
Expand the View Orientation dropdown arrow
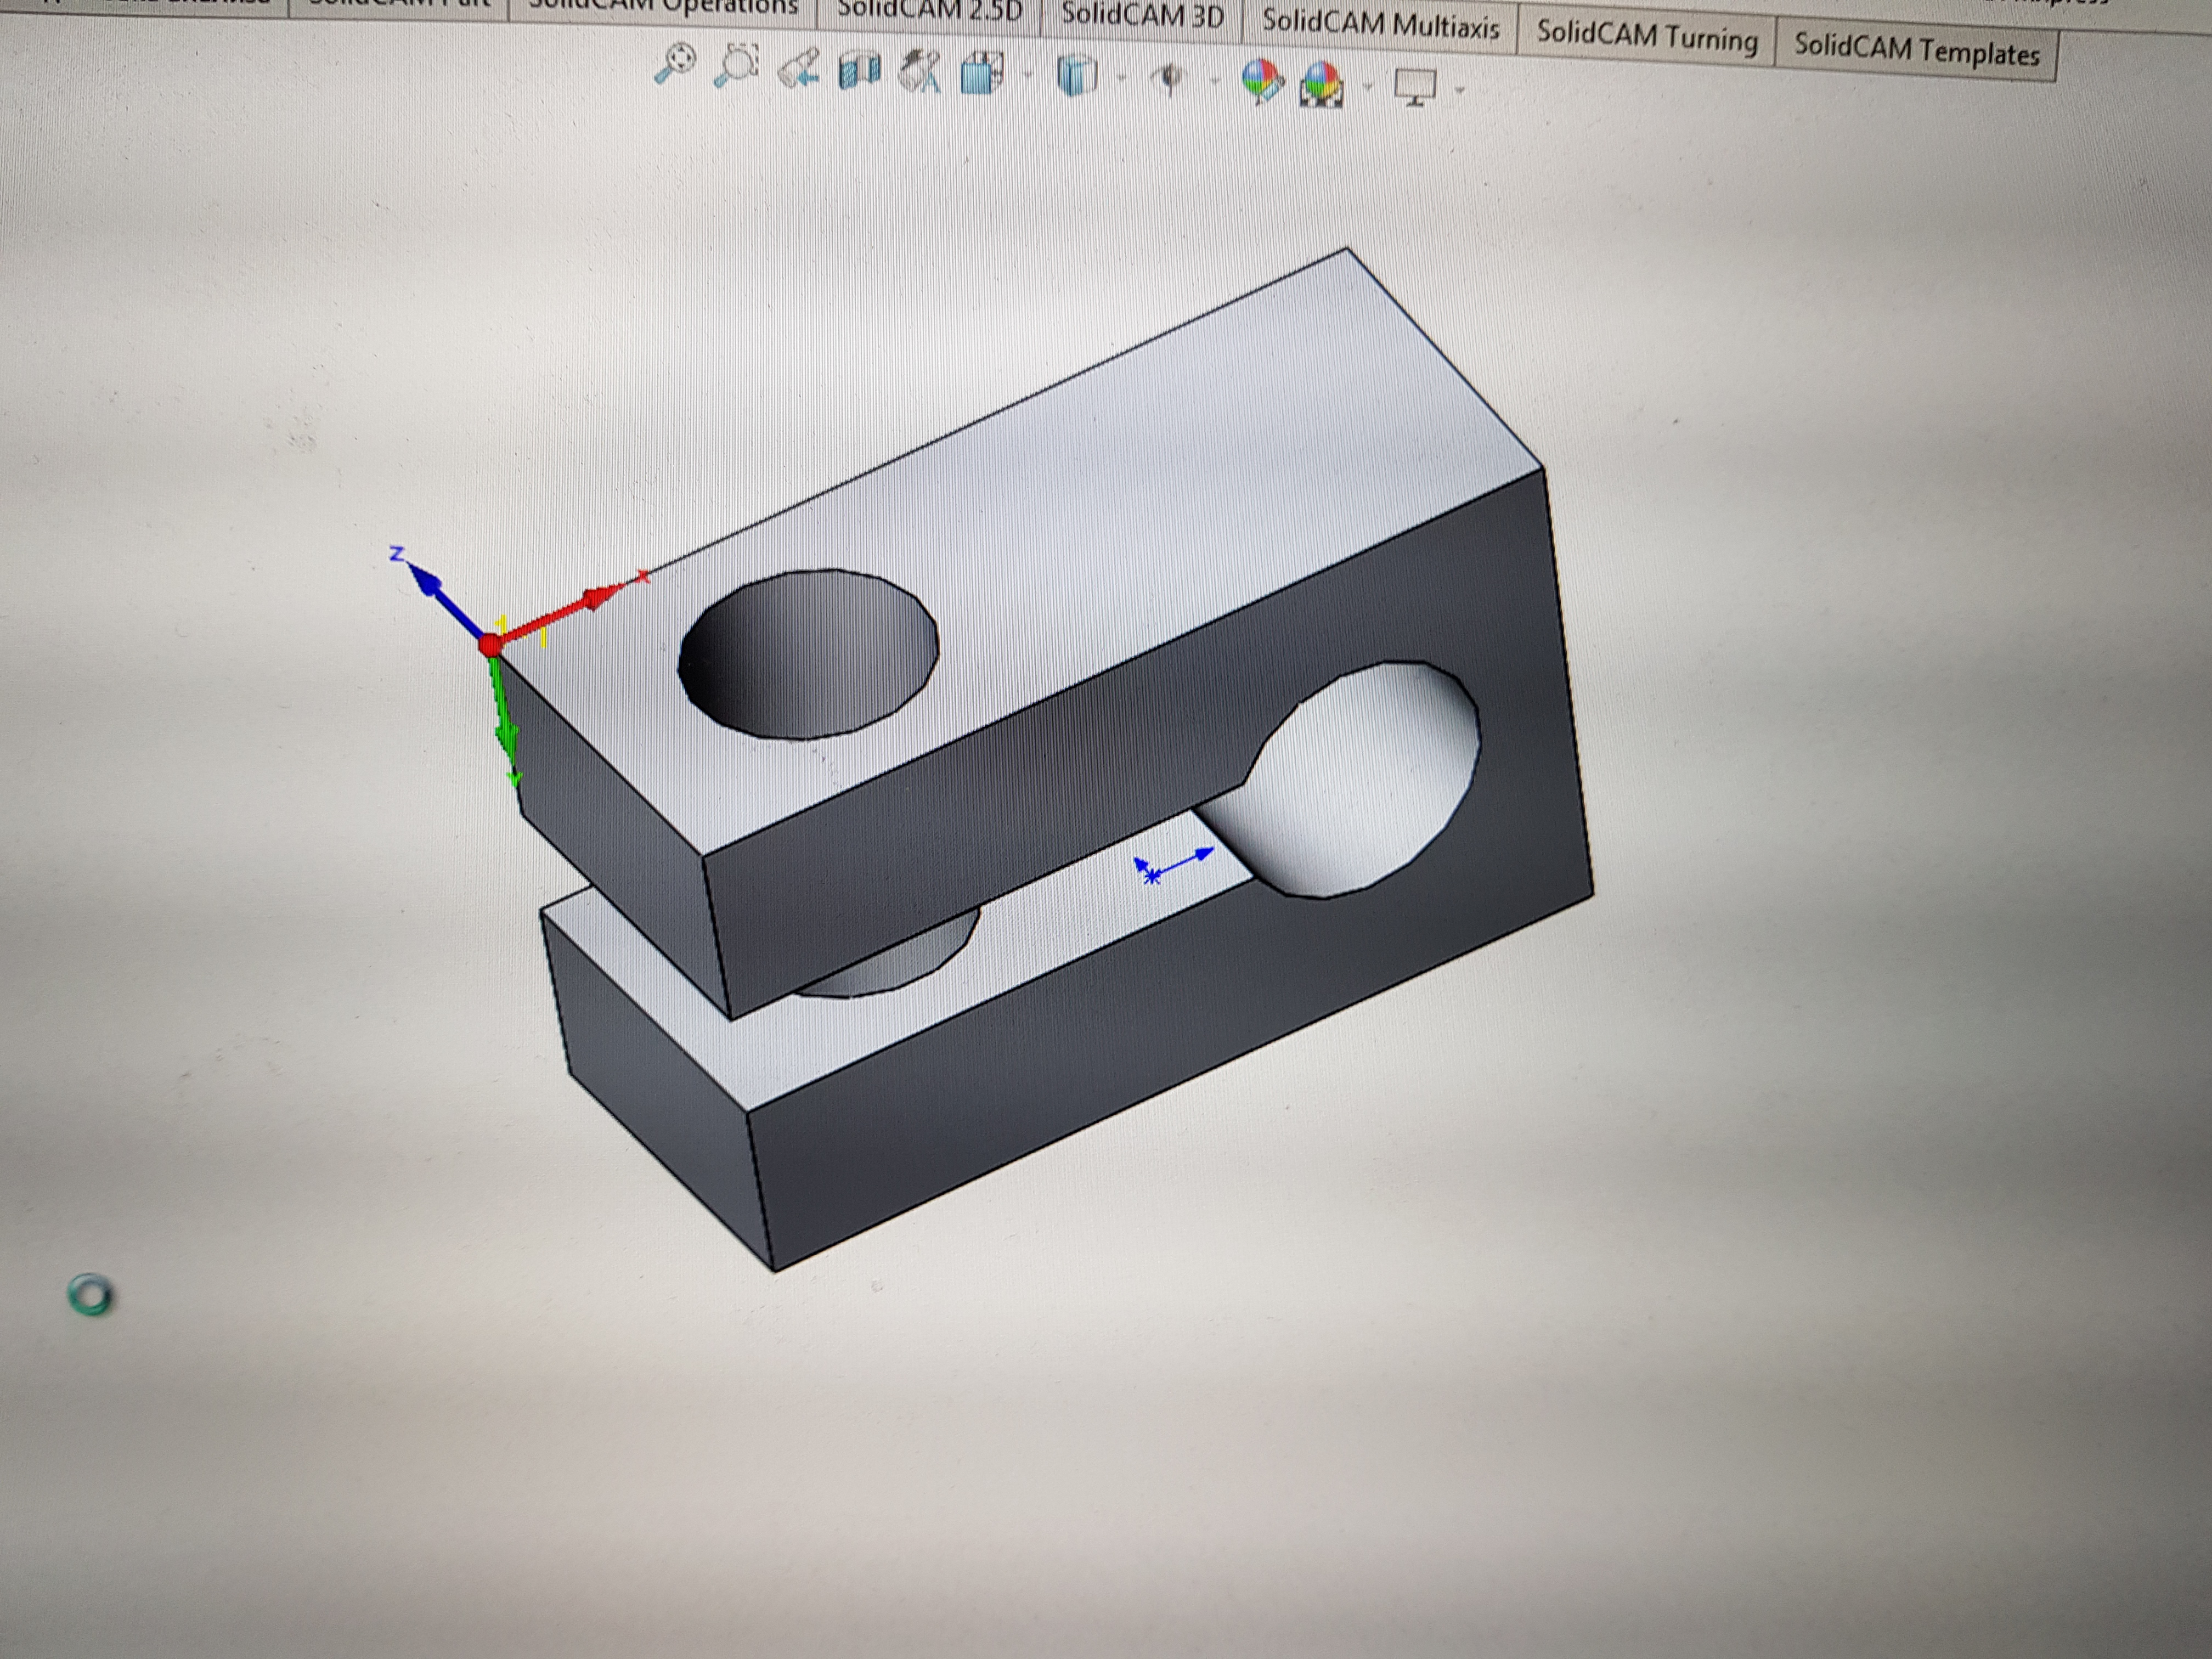pyautogui.click(x=1027, y=75)
